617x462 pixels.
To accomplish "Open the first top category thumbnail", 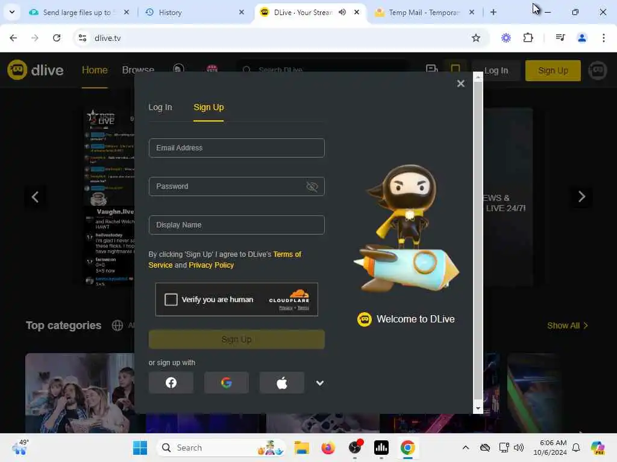I will tap(80, 393).
